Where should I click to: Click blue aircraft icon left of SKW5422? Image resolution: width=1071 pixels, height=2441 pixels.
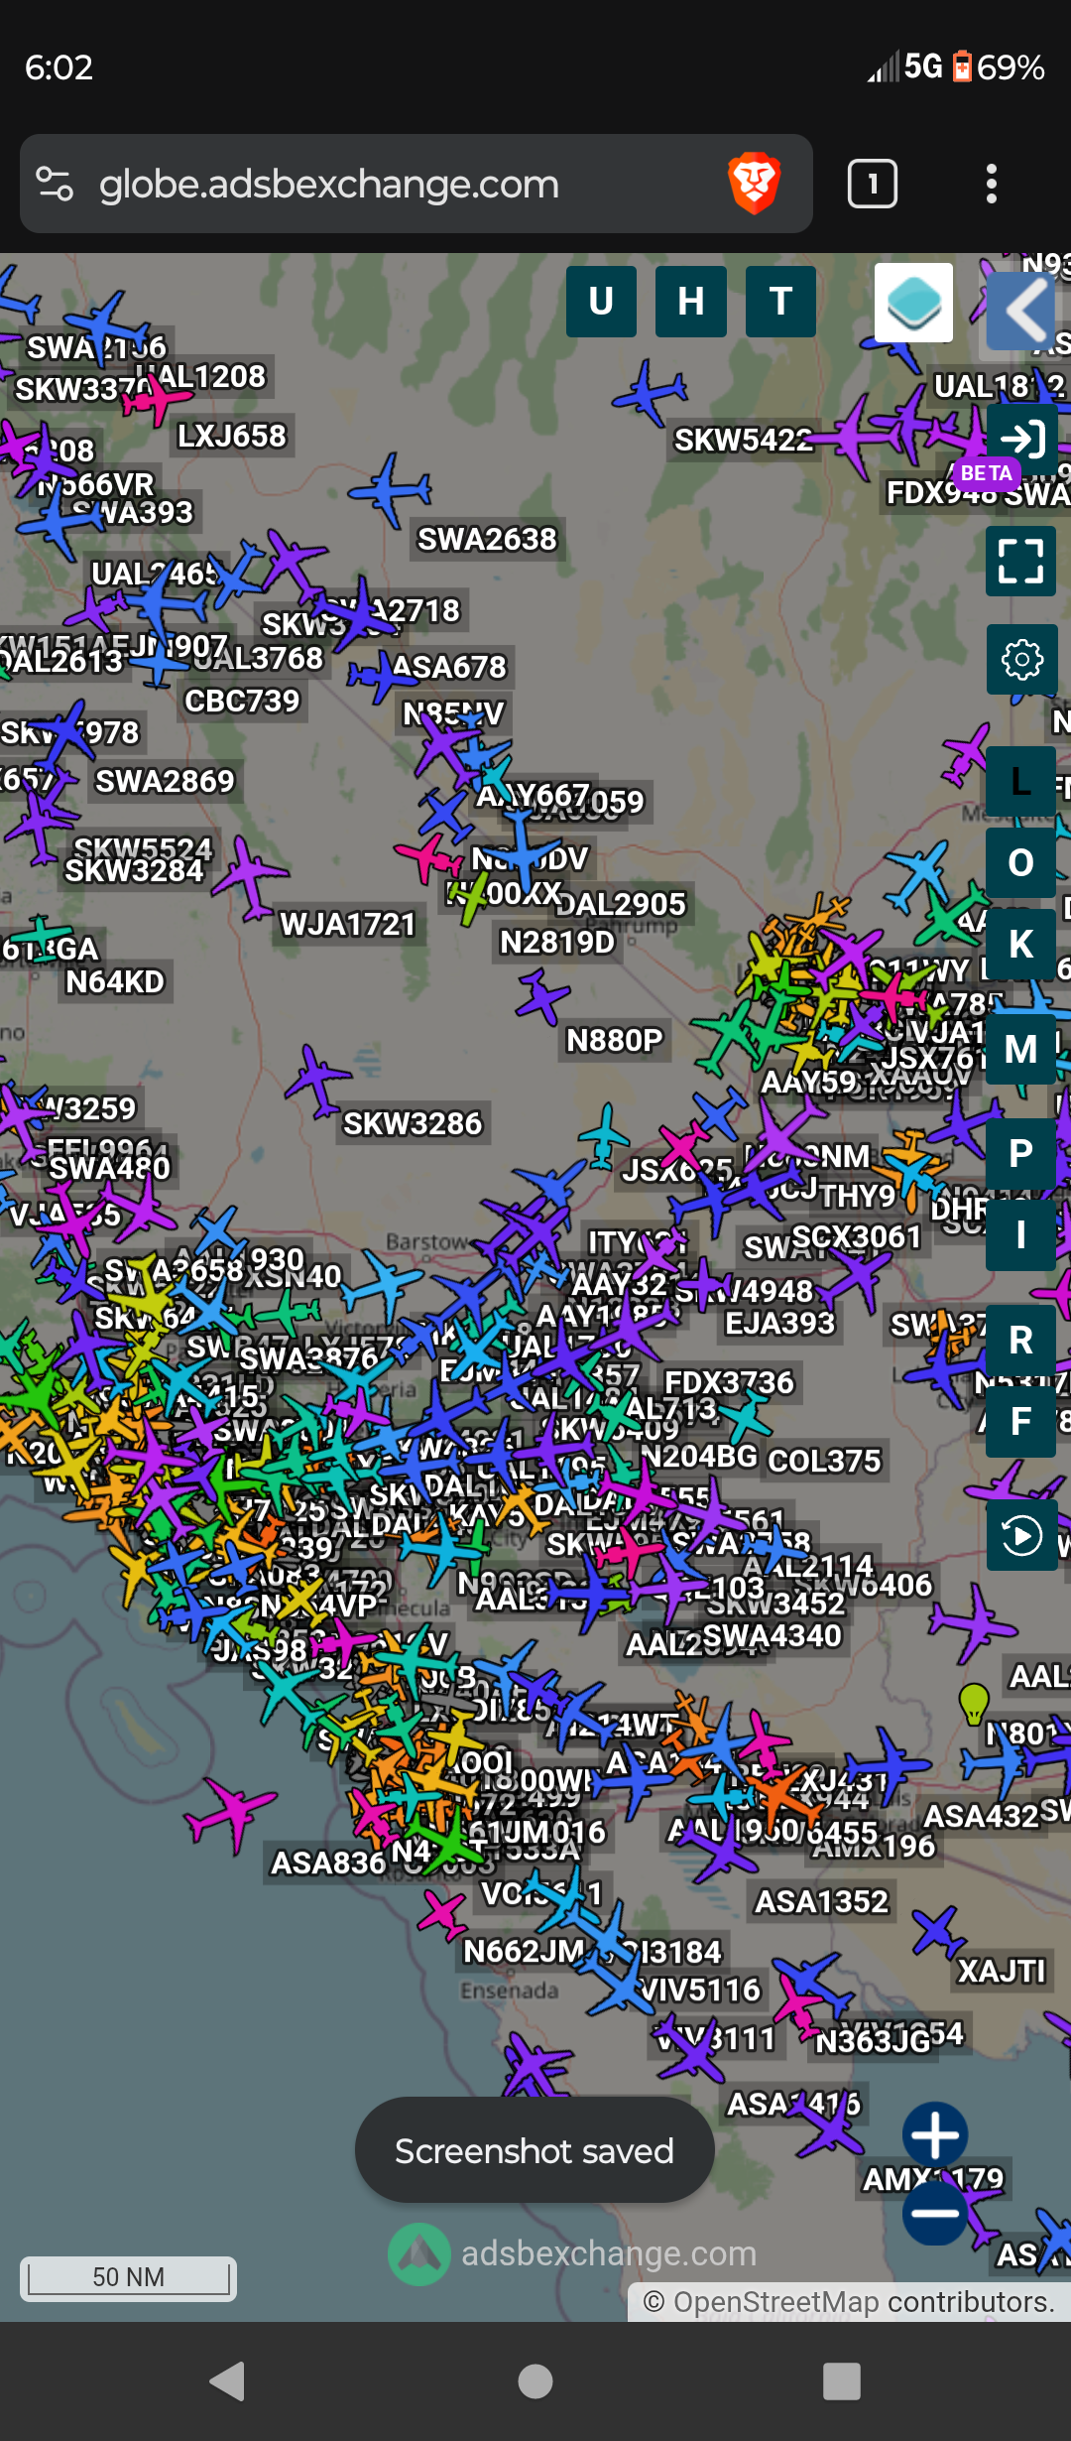click(651, 393)
